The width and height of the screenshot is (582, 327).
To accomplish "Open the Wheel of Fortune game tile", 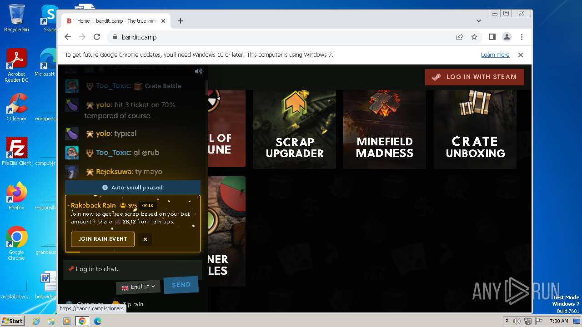I will coord(226,129).
